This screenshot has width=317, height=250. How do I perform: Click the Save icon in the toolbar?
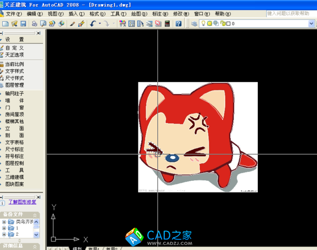tap(23, 24)
